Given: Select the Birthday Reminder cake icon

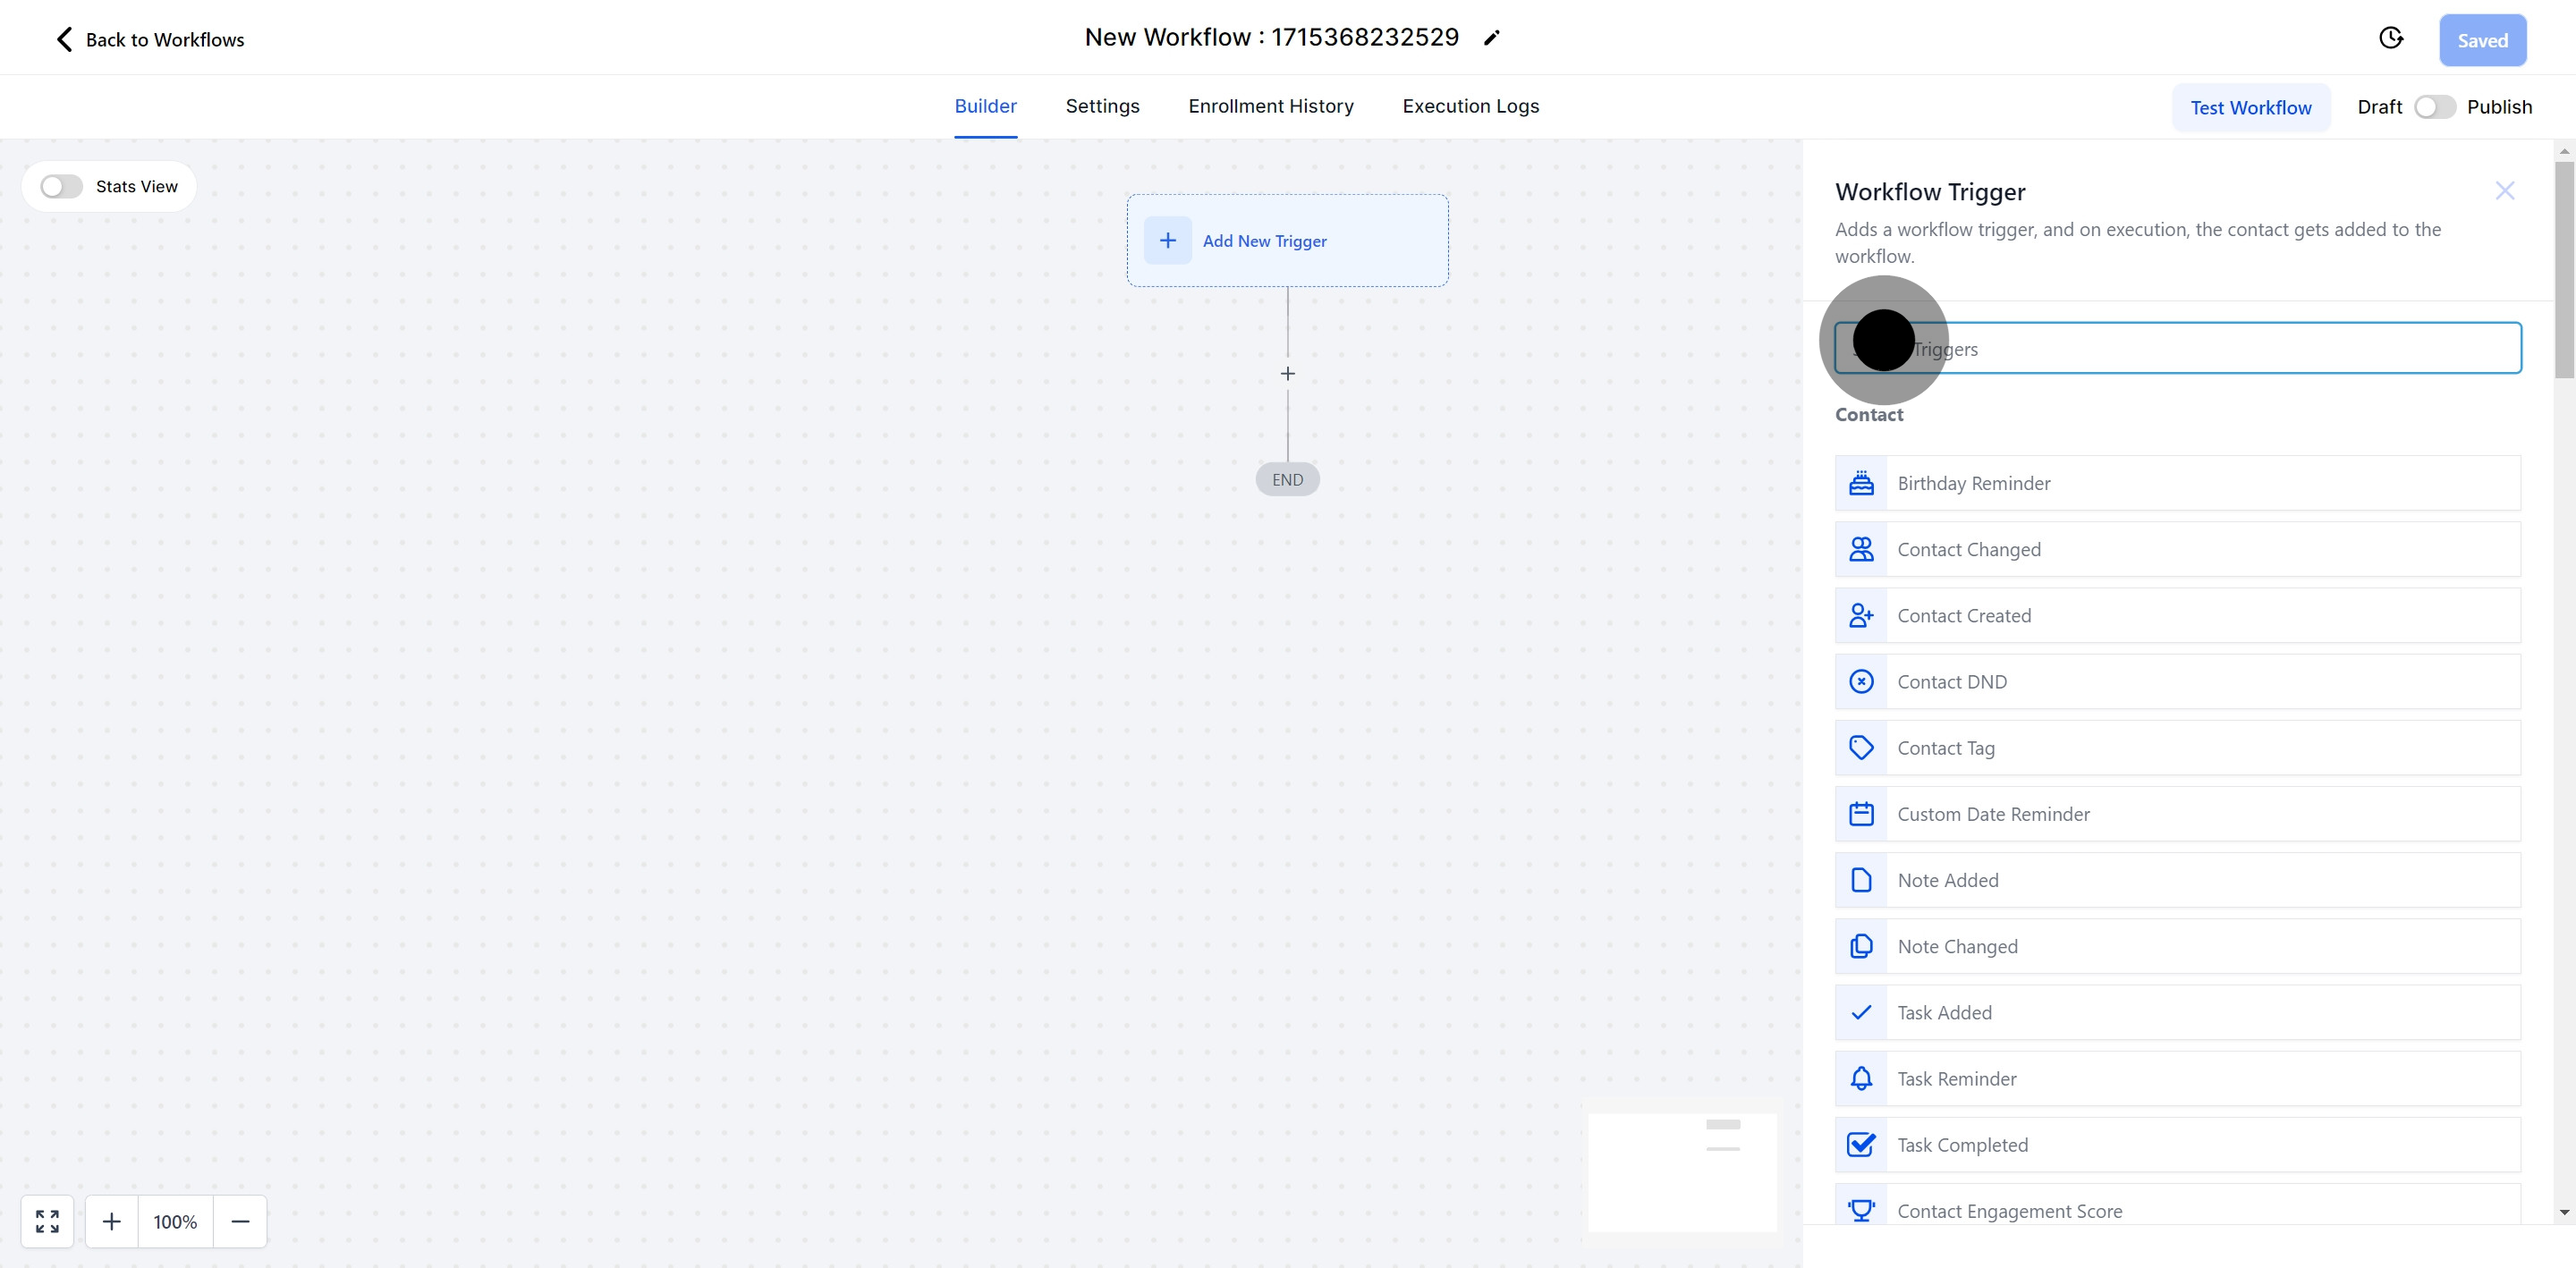Looking at the screenshot, I should click(x=1861, y=483).
